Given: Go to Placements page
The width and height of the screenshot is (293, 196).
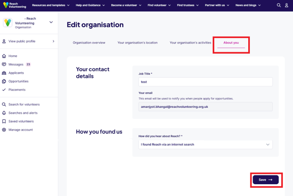Looking at the screenshot, I should pyautogui.click(x=17, y=90).
